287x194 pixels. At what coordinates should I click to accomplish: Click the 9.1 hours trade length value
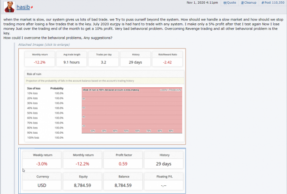coord(72,62)
